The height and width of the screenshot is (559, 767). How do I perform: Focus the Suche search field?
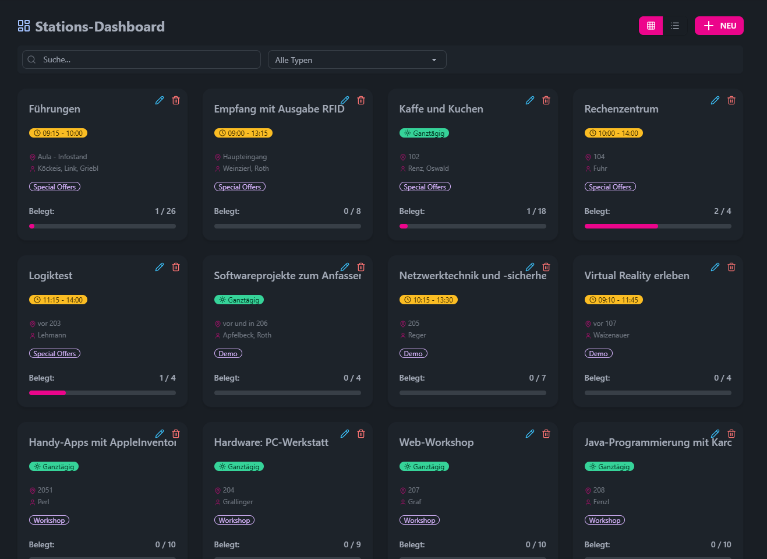(x=142, y=59)
